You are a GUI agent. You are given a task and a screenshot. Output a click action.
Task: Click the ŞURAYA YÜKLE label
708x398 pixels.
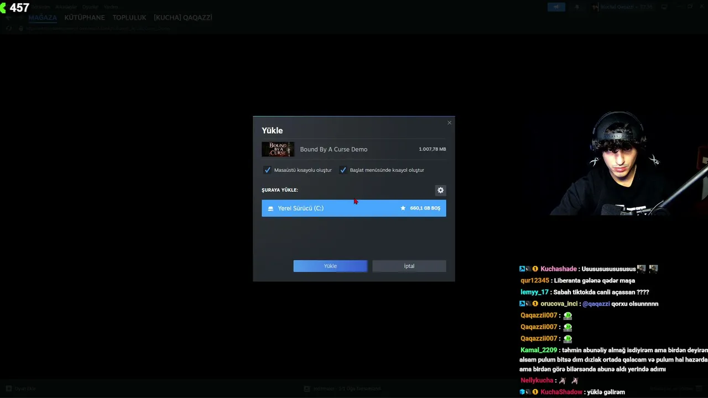(280, 190)
